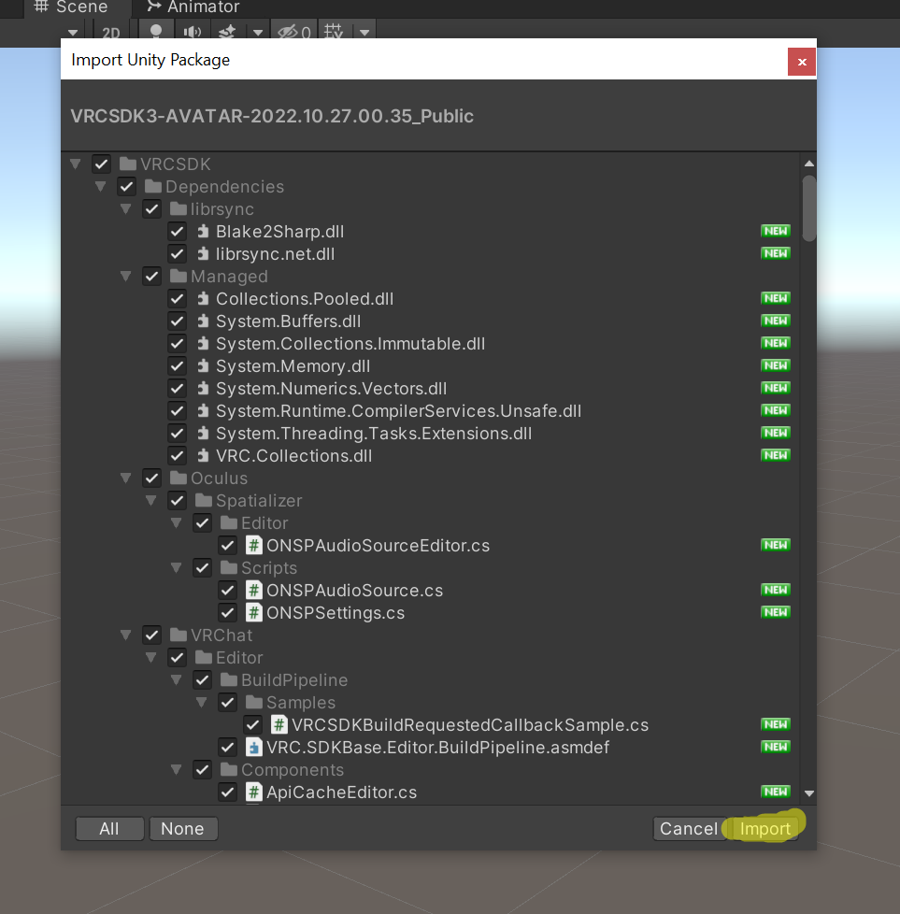The height and width of the screenshot is (914, 900).
Task: Collapse the Managed folder
Action: [126, 277]
